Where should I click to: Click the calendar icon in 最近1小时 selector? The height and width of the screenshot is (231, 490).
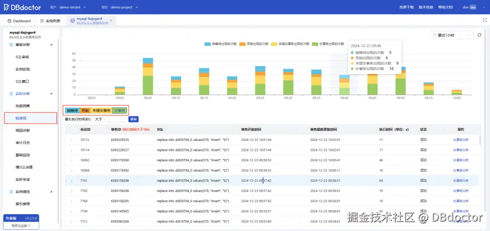point(435,35)
